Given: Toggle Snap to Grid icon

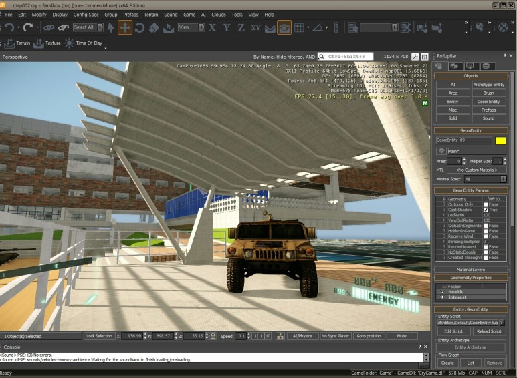Looking at the screenshot, I should click(299, 27).
